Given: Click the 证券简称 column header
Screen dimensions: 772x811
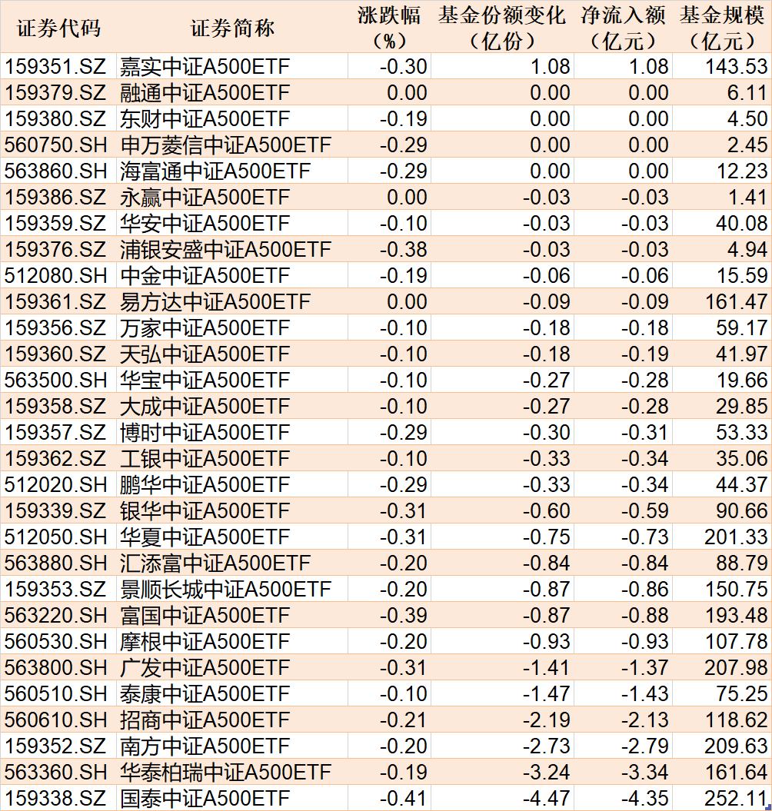Looking at the screenshot, I should [x=231, y=28].
